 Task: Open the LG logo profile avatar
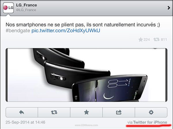(x=8, y=8)
